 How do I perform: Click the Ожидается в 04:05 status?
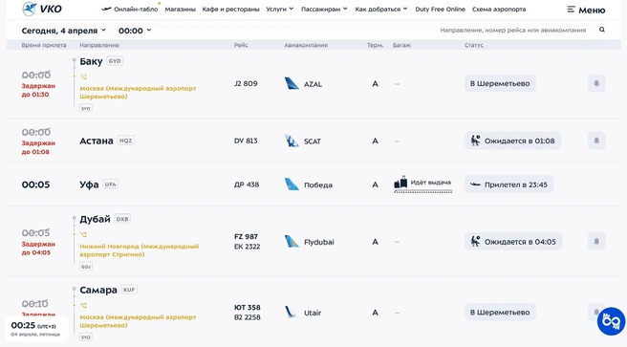point(513,242)
